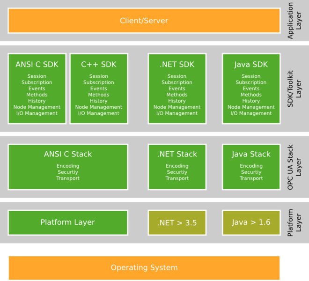Click Node Management in C++ SDK box
Image resolution: width=309 pixels, height=281 pixels.
coord(98,107)
